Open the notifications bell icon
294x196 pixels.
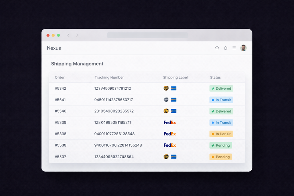click(x=226, y=48)
